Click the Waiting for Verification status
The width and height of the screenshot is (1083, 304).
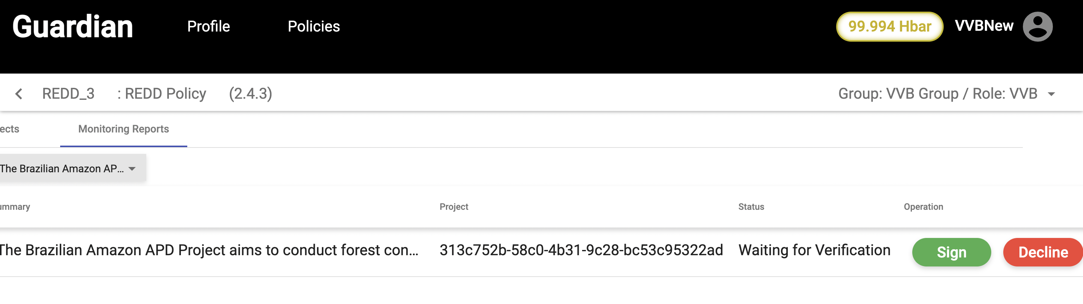click(x=815, y=250)
